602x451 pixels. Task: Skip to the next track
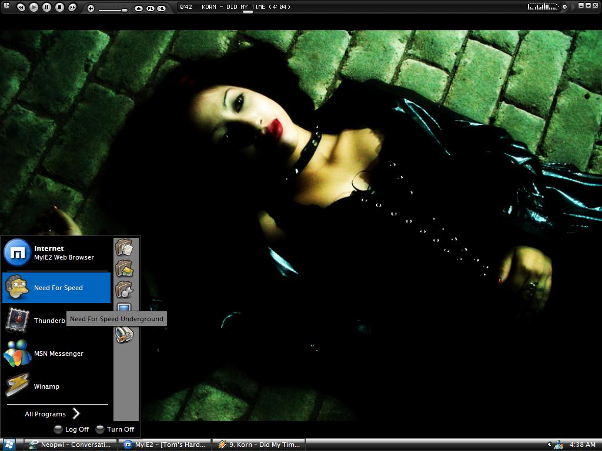pos(72,7)
